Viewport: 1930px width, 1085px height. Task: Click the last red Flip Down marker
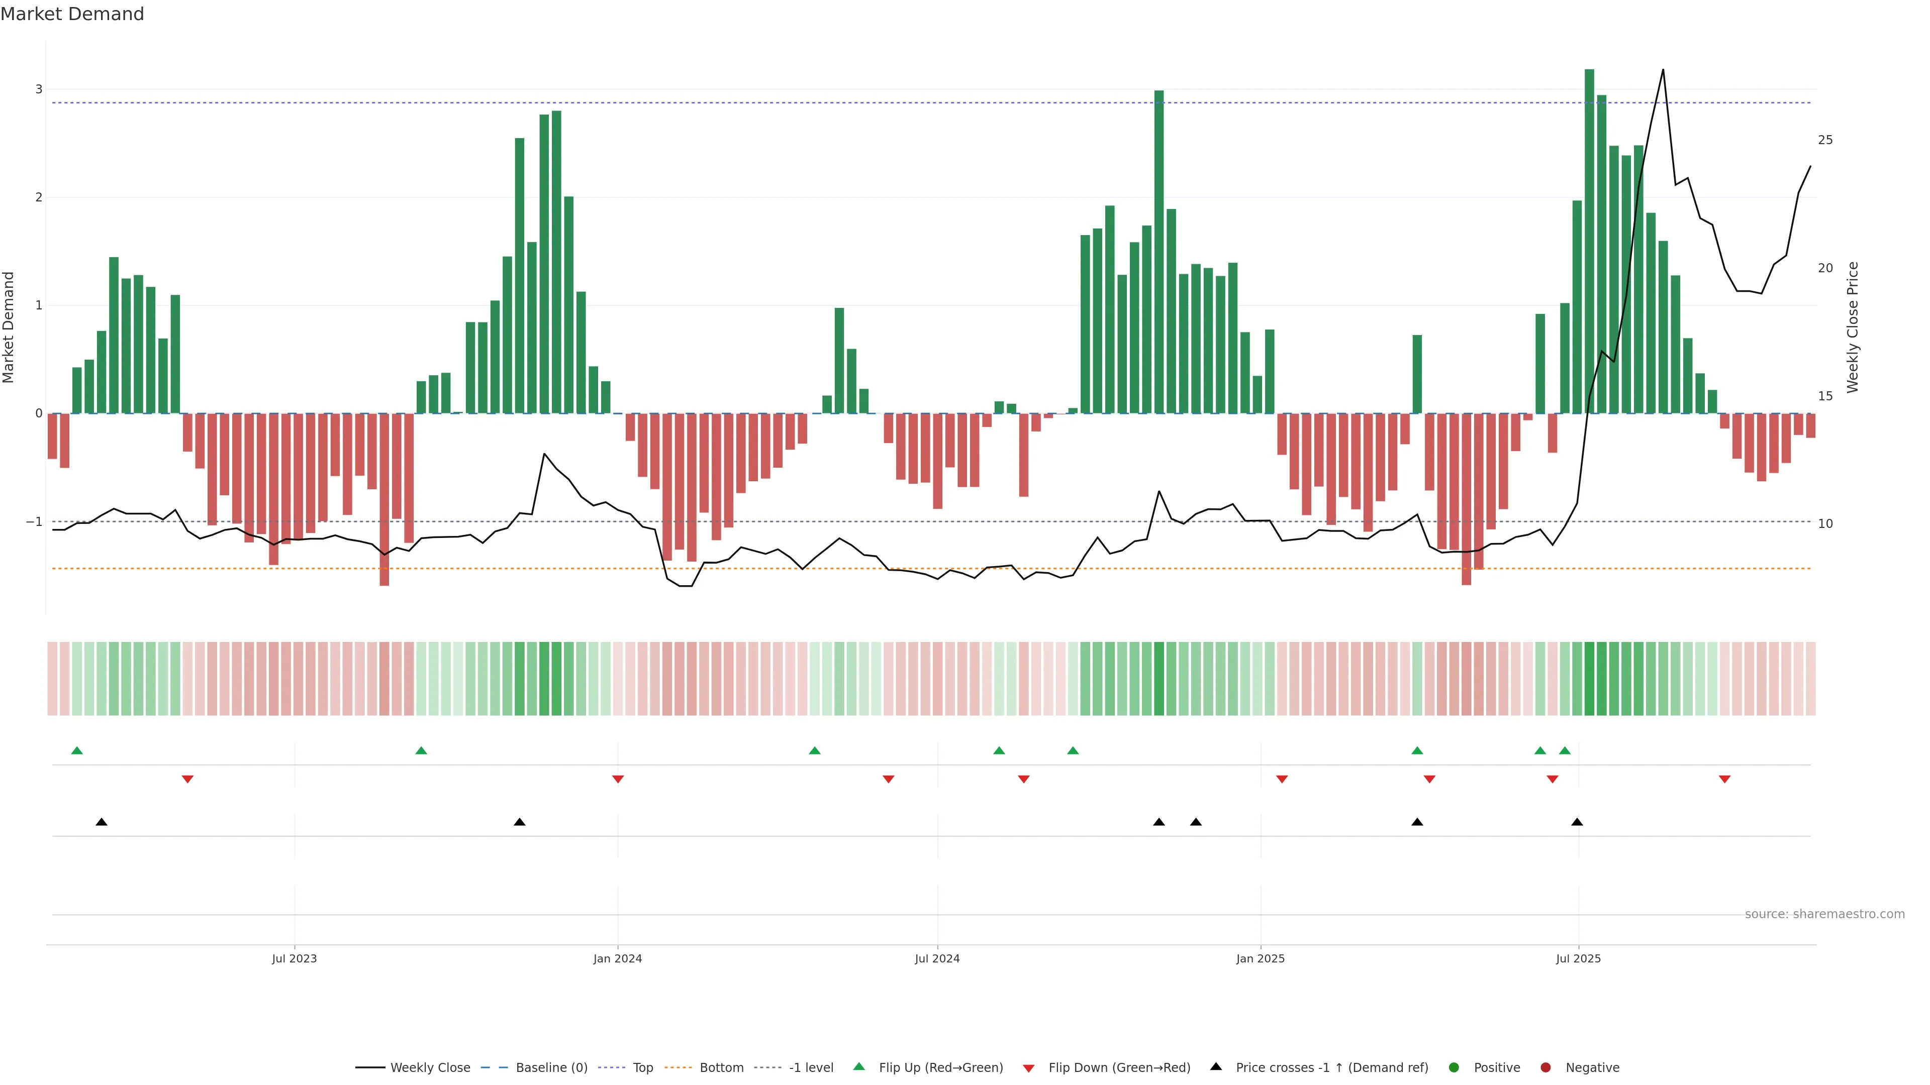pos(1725,780)
